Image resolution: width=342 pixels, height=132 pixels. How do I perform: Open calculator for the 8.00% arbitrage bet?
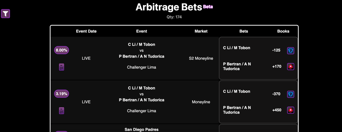click(x=61, y=67)
